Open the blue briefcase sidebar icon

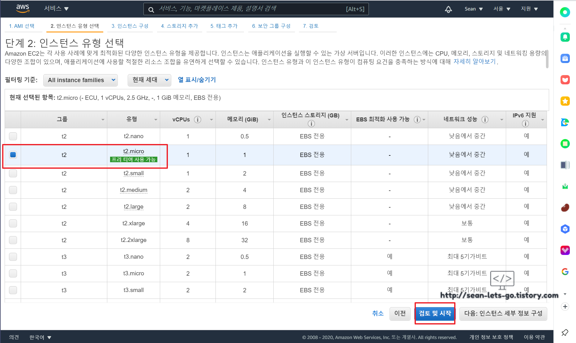[x=565, y=58]
